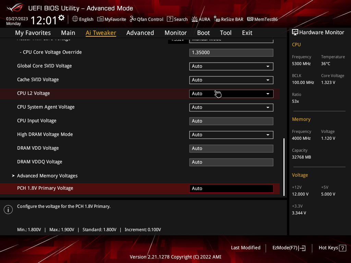351x263 pixels.
Task: Click the Search question-mark icon
Action: tap(170, 19)
